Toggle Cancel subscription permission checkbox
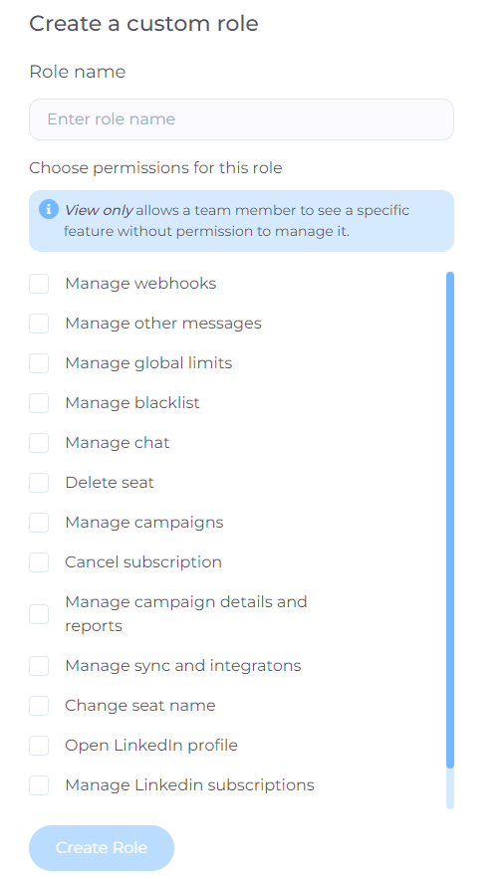 [x=39, y=562]
